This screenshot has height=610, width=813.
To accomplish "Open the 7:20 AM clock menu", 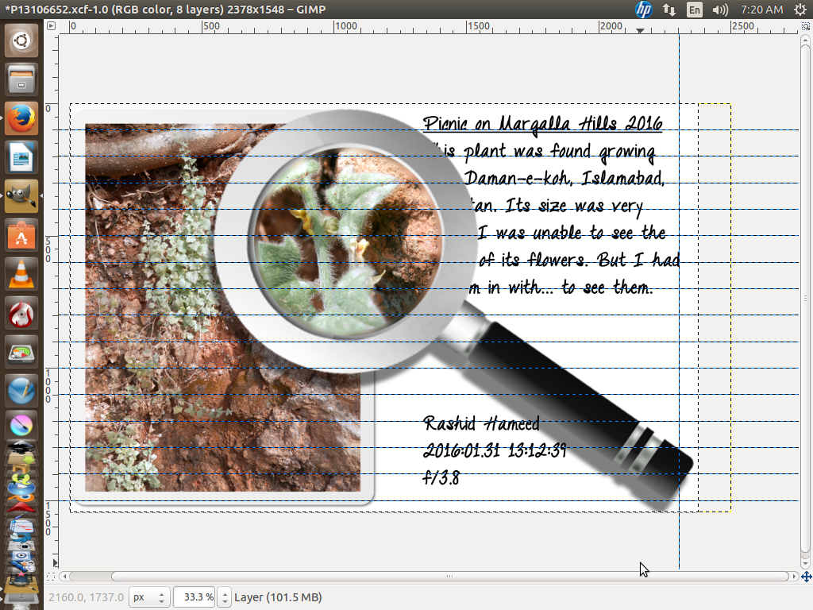I will (761, 10).
